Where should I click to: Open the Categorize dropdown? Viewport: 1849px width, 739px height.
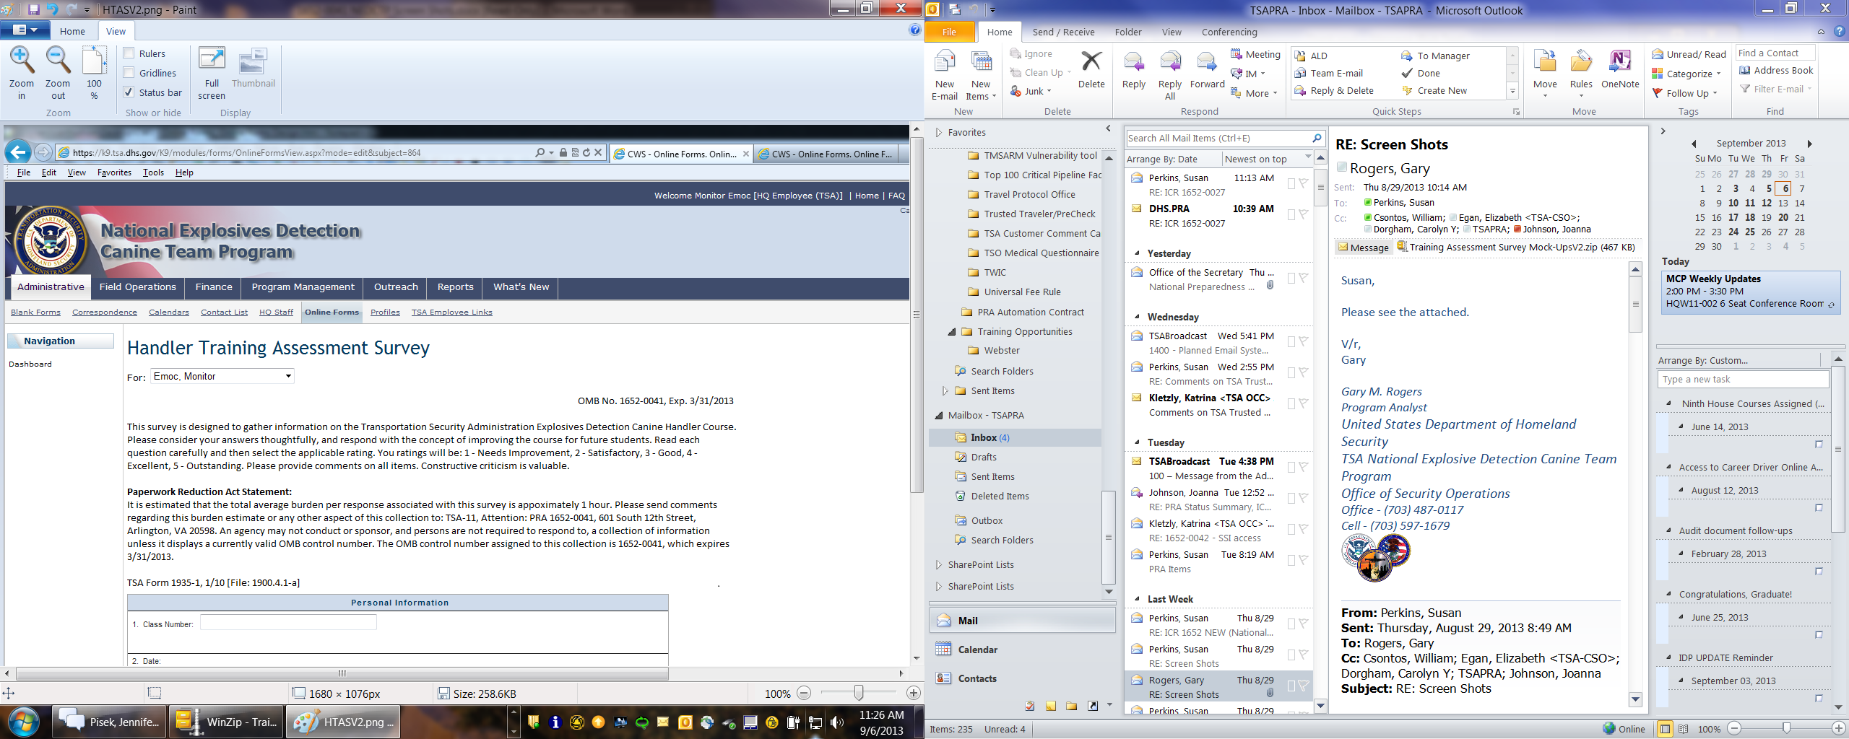1686,74
